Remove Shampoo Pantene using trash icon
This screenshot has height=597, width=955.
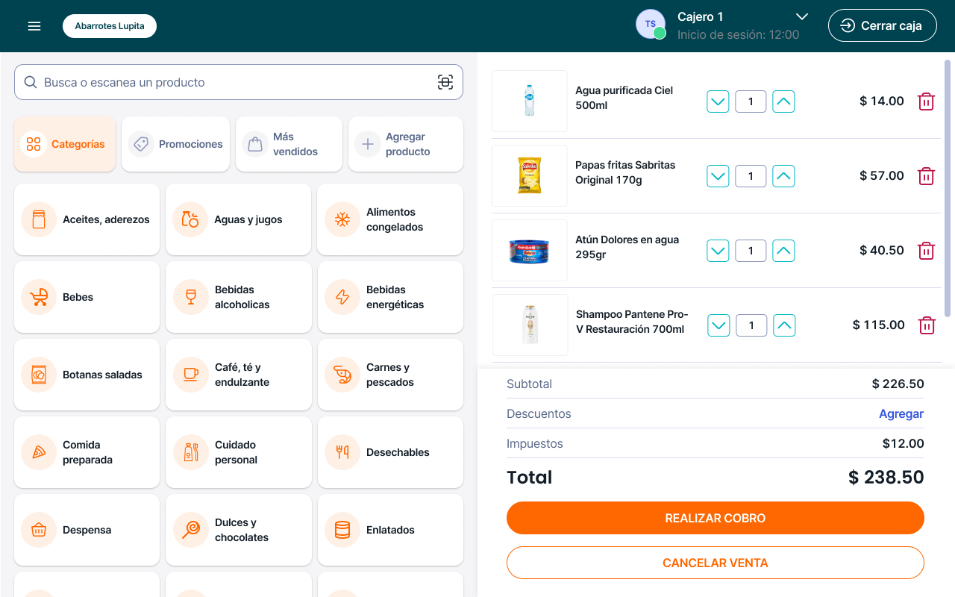pyautogui.click(x=926, y=325)
